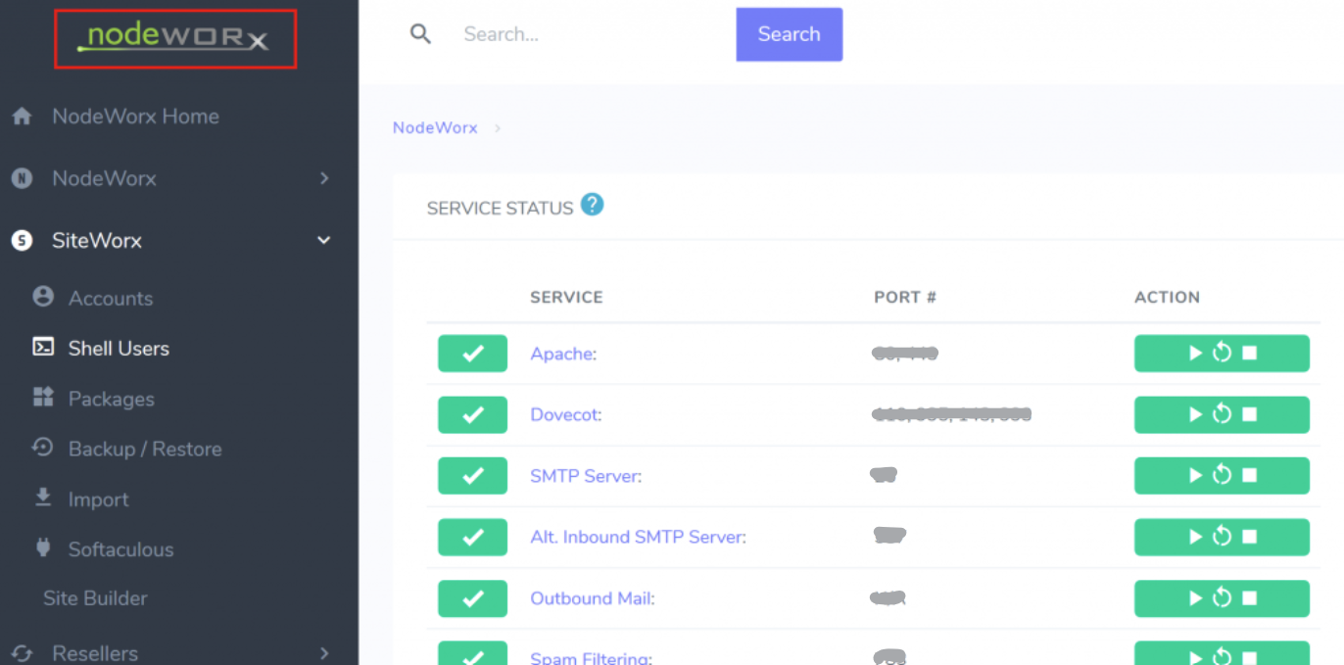The image size is (1344, 665).
Task: Click Dovecot green status checkmark
Action: tap(472, 415)
